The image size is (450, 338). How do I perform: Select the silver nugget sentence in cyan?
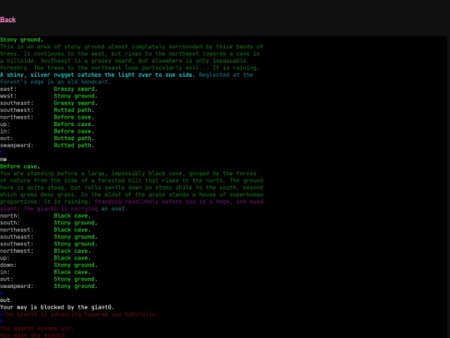(x=97, y=75)
